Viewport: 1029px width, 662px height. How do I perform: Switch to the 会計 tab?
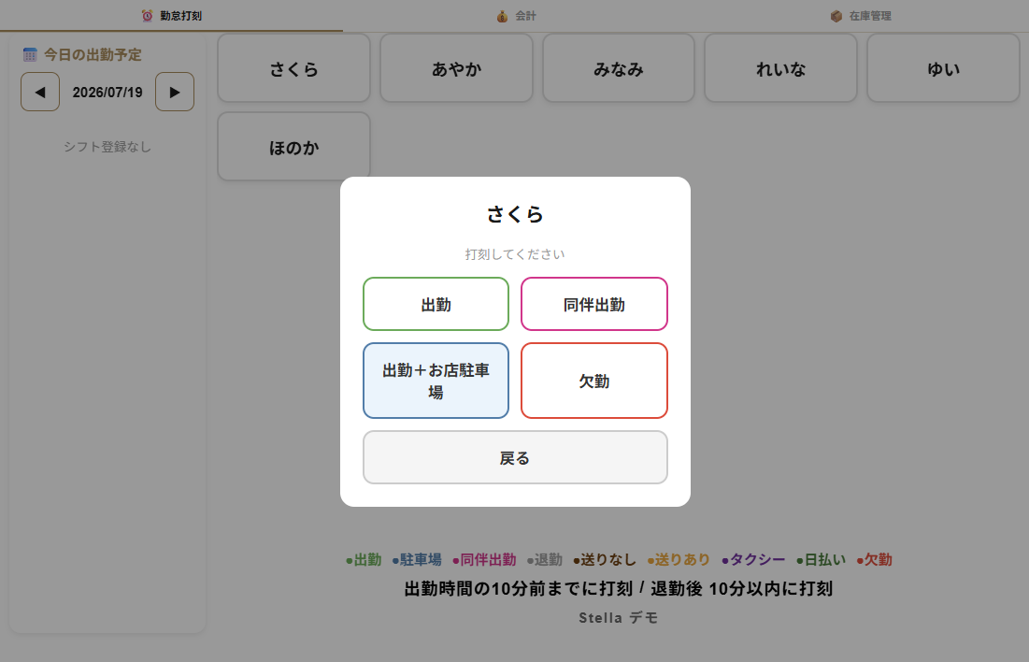(514, 16)
